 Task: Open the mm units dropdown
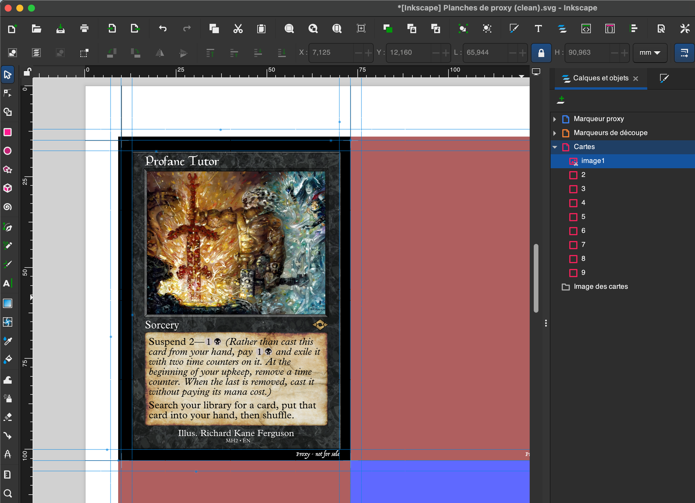(650, 52)
